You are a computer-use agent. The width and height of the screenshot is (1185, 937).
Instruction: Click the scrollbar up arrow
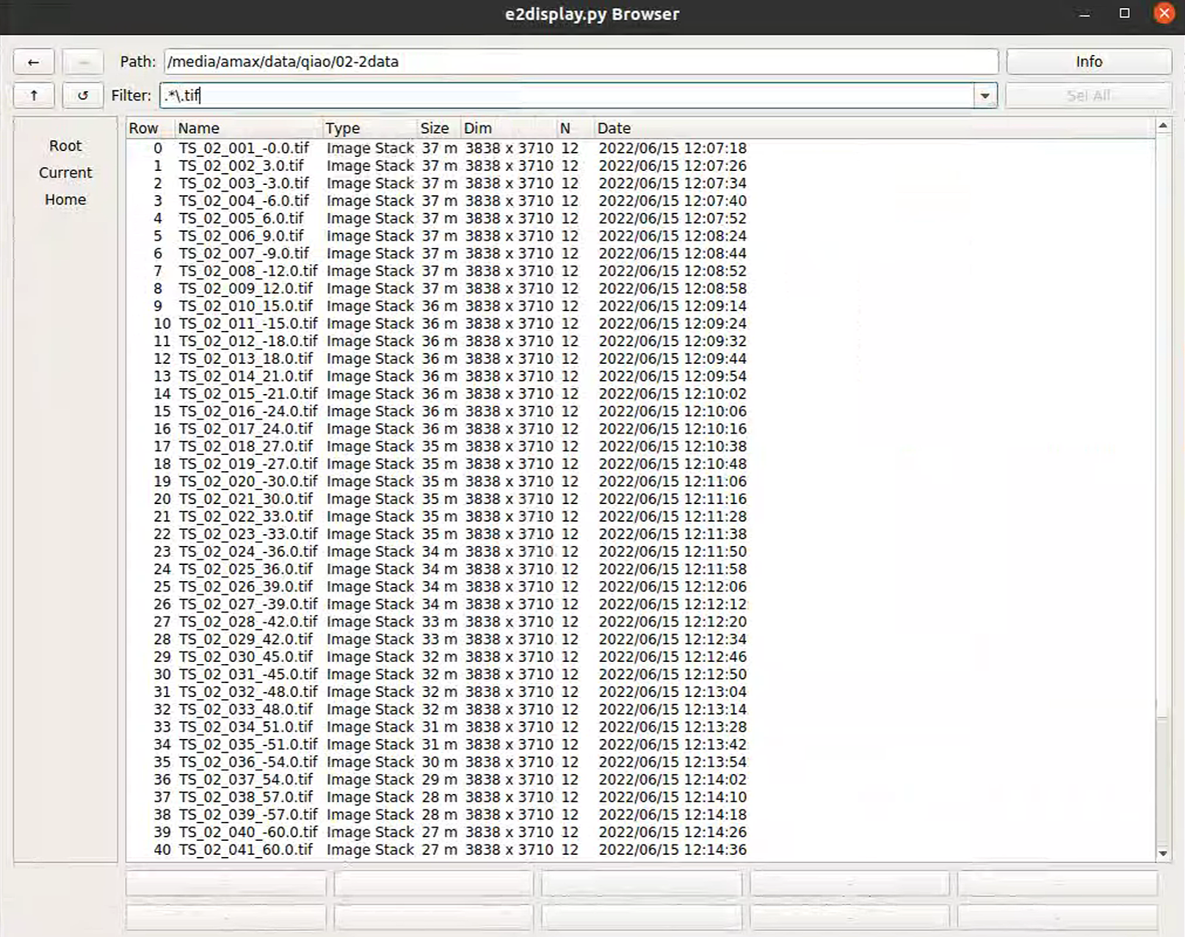pos(1162,126)
